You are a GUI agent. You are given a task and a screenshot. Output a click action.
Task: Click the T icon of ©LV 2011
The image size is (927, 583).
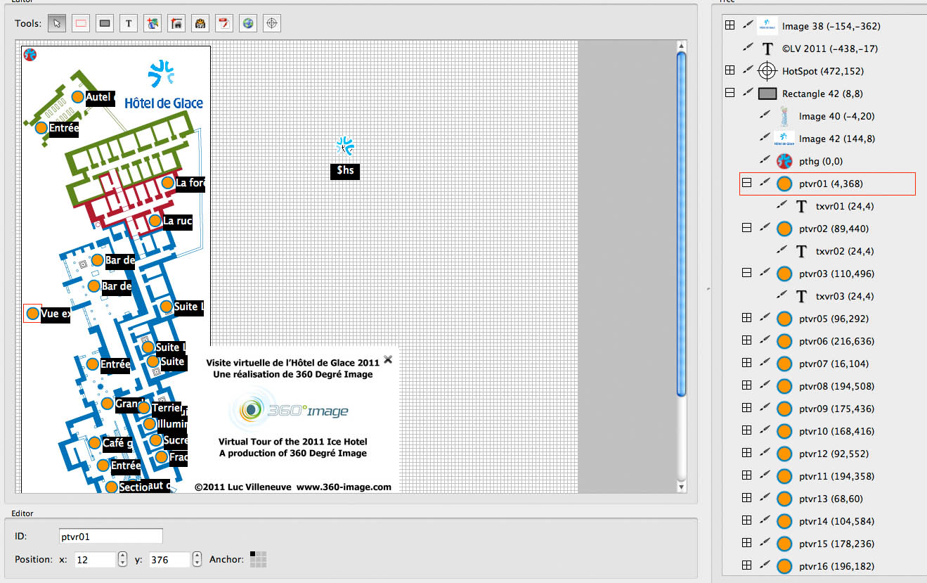point(767,49)
